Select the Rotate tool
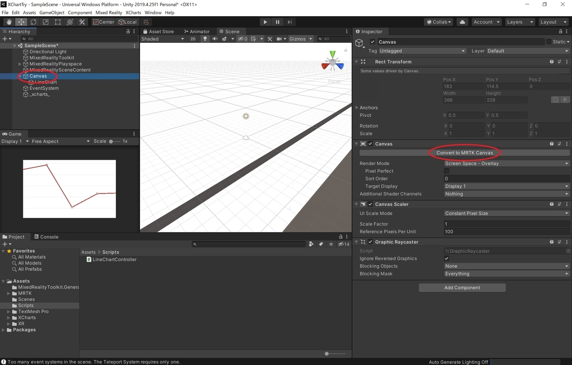This screenshot has width=572, height=365. (33, 22)
